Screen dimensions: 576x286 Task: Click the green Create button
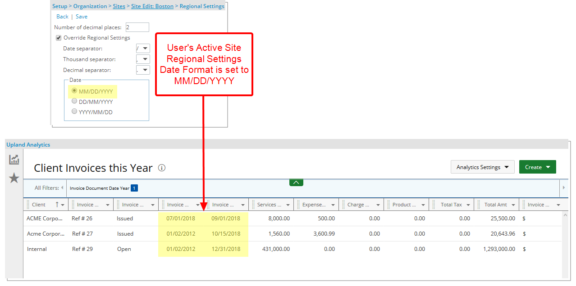click(x=537, y=167)
